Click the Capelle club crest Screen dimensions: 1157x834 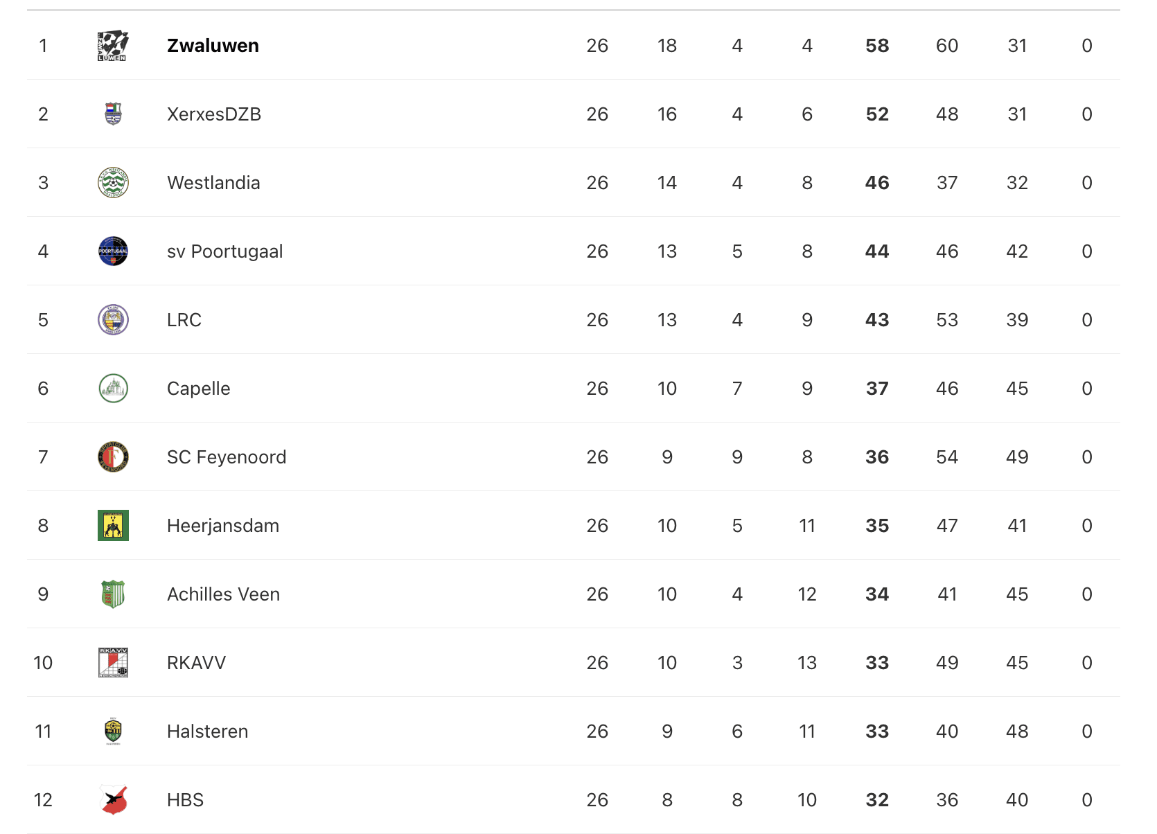coord(113,388)
